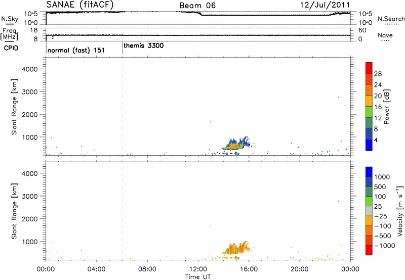Click the "60" Nave axis tick label
The height and width of the screenshot is (280, 405).
coord(362,30)
